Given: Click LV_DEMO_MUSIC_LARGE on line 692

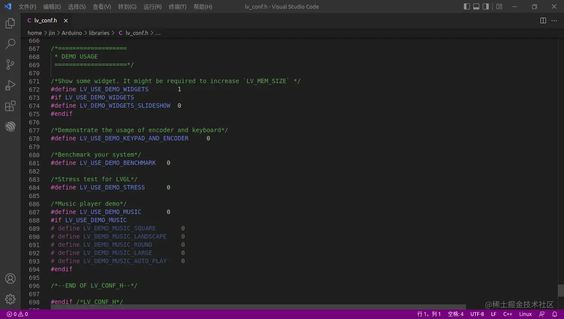Looking at the screenshot, I should click(x=118, y=253).
